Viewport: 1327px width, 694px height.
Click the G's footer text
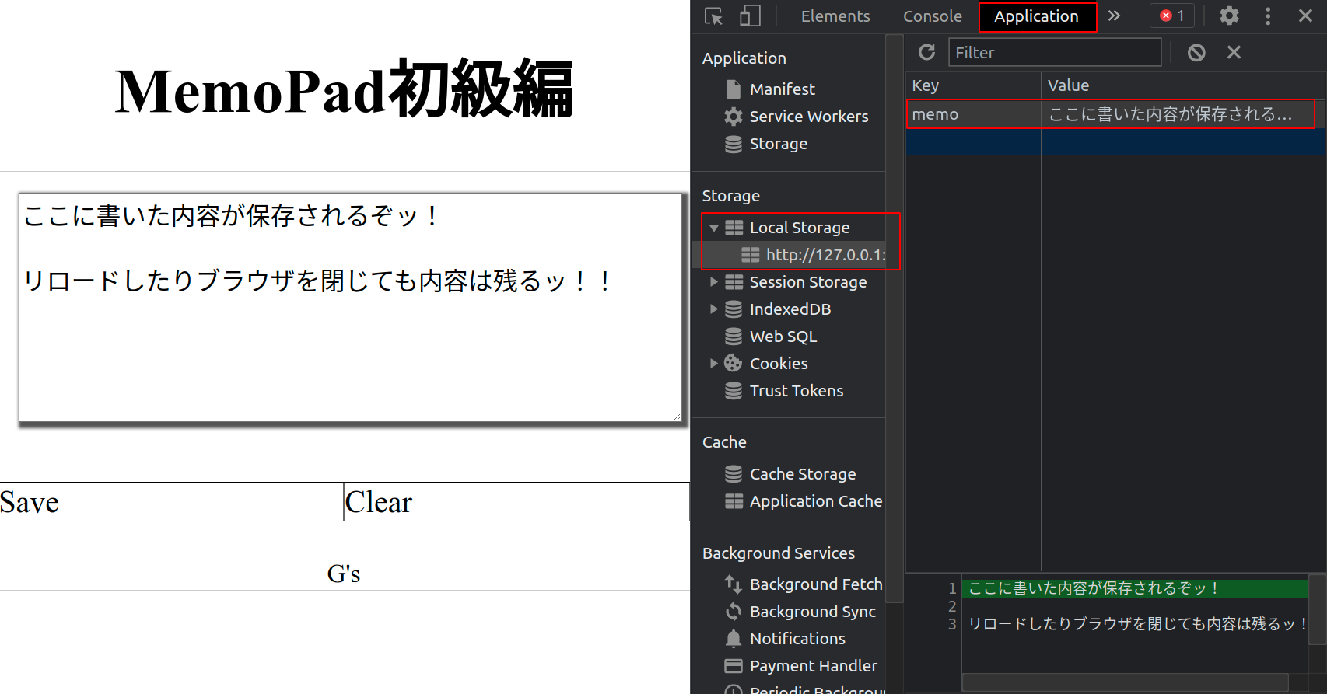[x=344, y=574]
